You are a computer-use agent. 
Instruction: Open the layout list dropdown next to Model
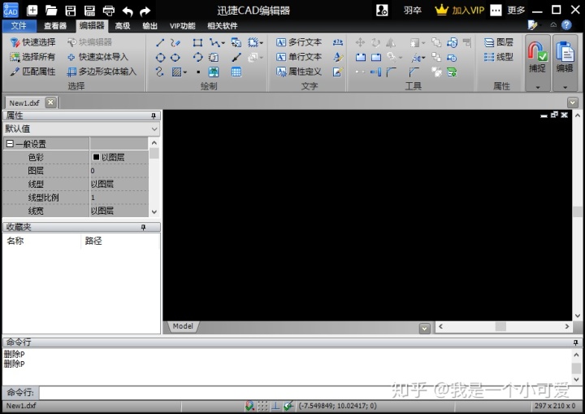point(424,329)
